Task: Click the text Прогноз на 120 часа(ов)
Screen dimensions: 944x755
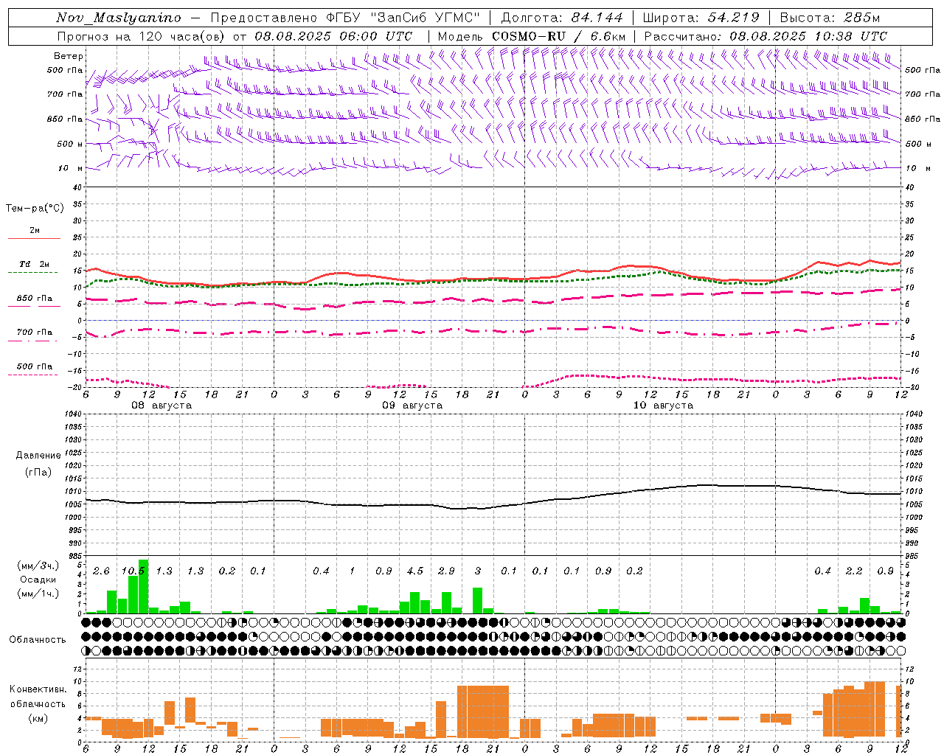Action: point(142,36)
